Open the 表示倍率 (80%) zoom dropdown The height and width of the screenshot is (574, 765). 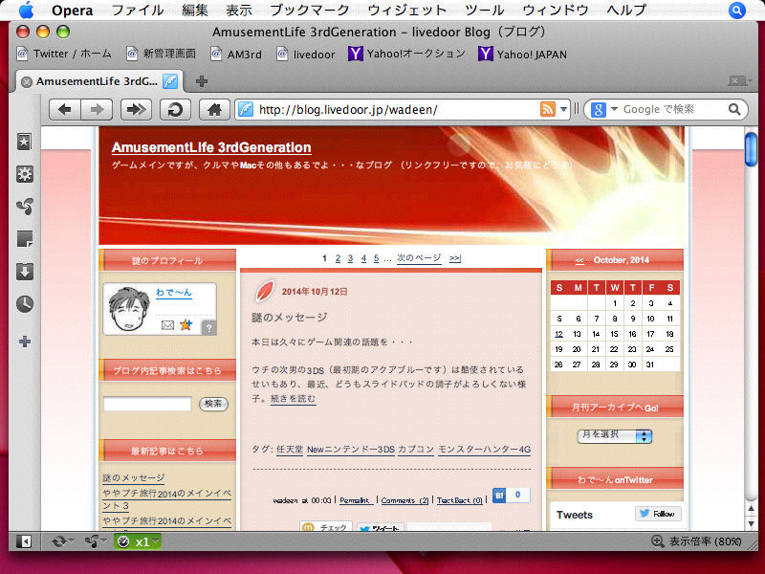pos(705,541)
